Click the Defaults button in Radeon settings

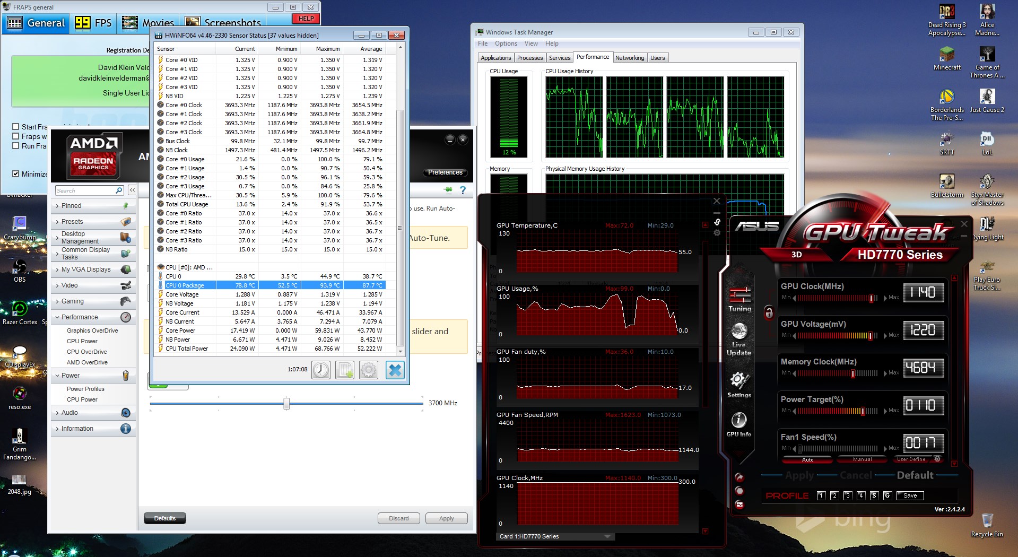point(164,518)
